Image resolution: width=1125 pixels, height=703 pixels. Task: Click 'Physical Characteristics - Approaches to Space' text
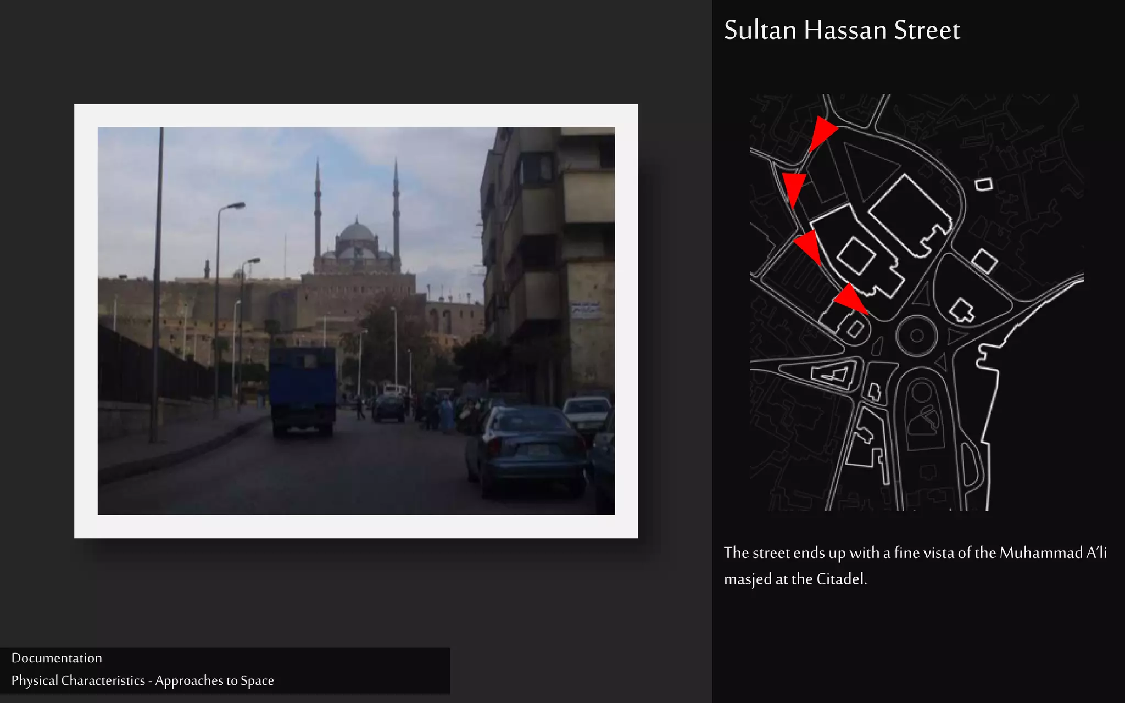(142, 680)
